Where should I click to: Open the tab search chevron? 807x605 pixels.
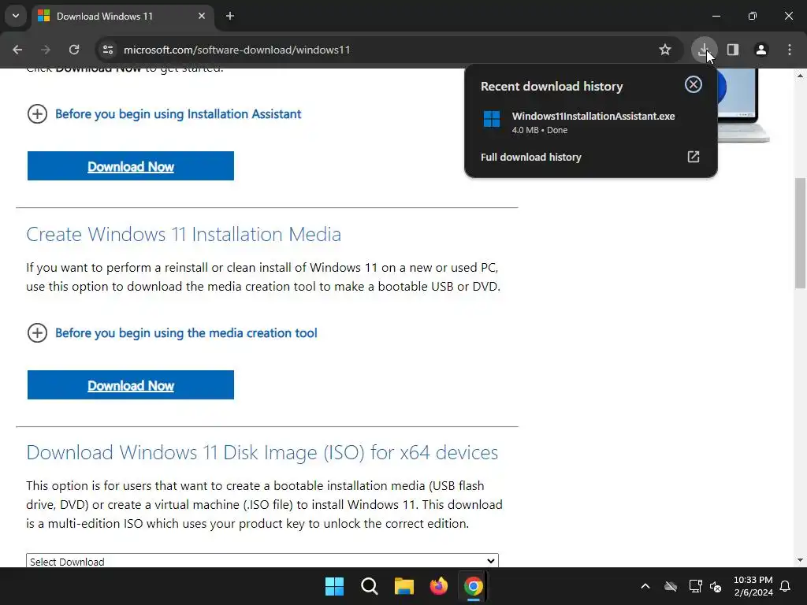tap(16, 16)
